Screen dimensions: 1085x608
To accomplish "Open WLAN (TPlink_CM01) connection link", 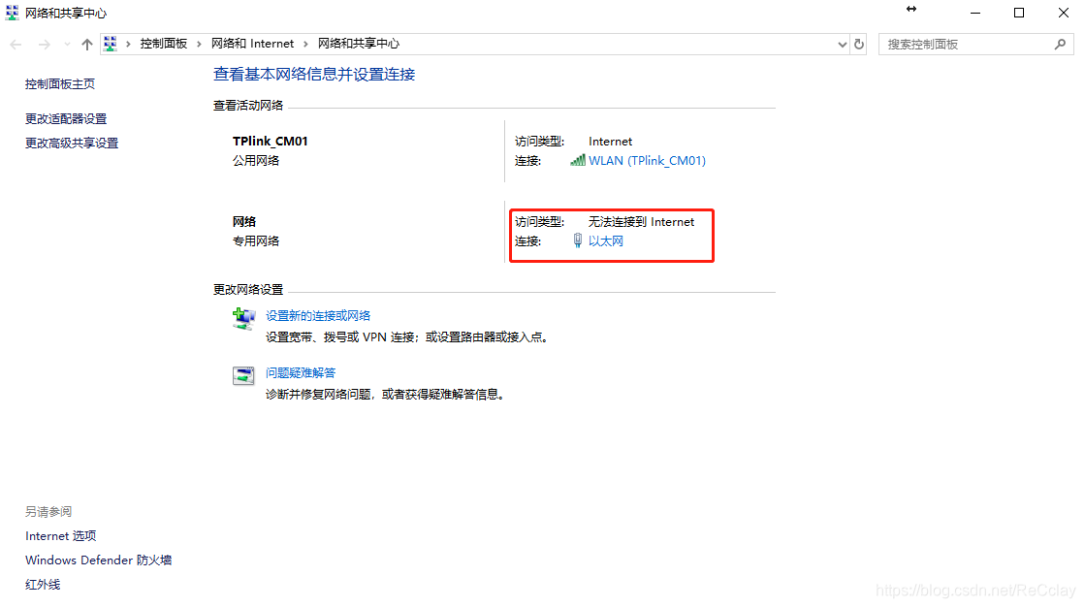I will (647, 160).
